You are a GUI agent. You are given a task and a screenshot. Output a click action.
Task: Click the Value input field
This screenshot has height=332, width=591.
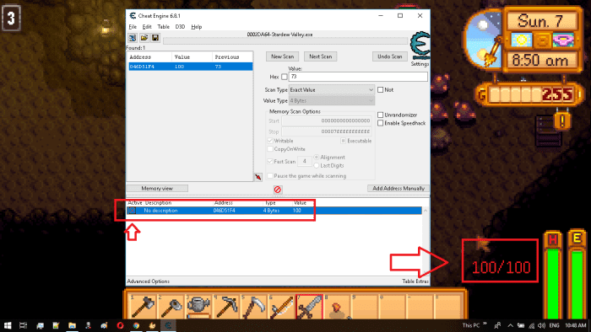click(358, 77)
